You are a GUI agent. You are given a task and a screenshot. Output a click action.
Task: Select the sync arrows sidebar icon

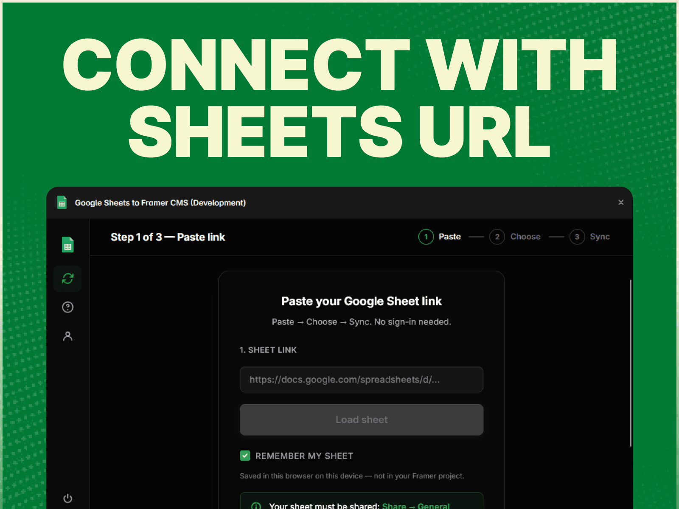coord(68,278)
